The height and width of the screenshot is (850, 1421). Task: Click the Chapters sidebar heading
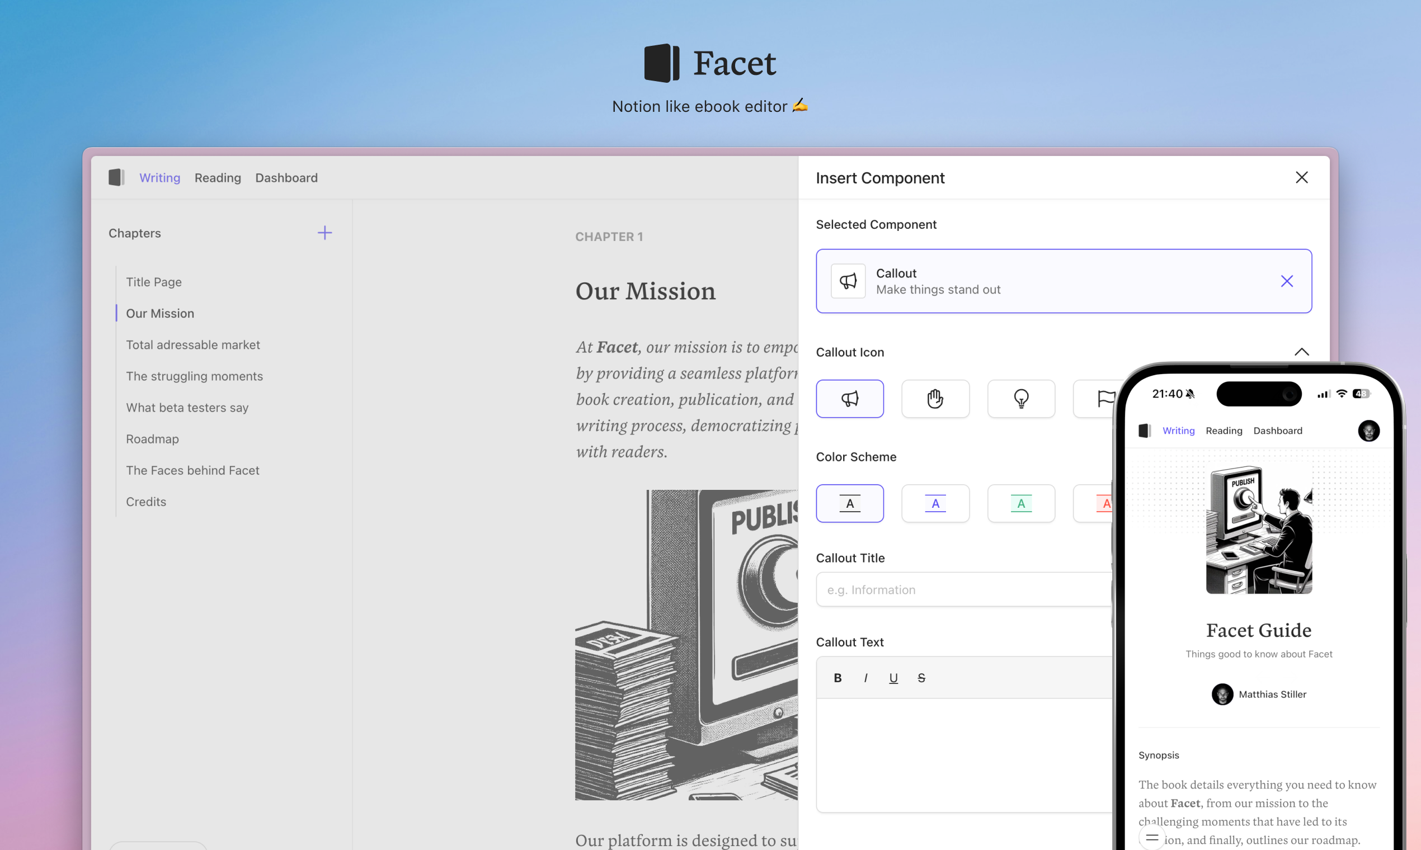coord(135,233)
